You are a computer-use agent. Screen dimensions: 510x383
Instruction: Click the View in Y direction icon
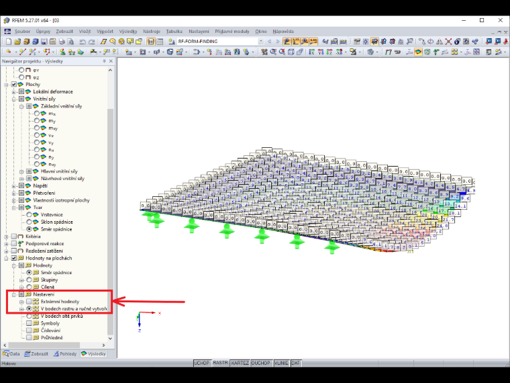[x=321, y=52]
